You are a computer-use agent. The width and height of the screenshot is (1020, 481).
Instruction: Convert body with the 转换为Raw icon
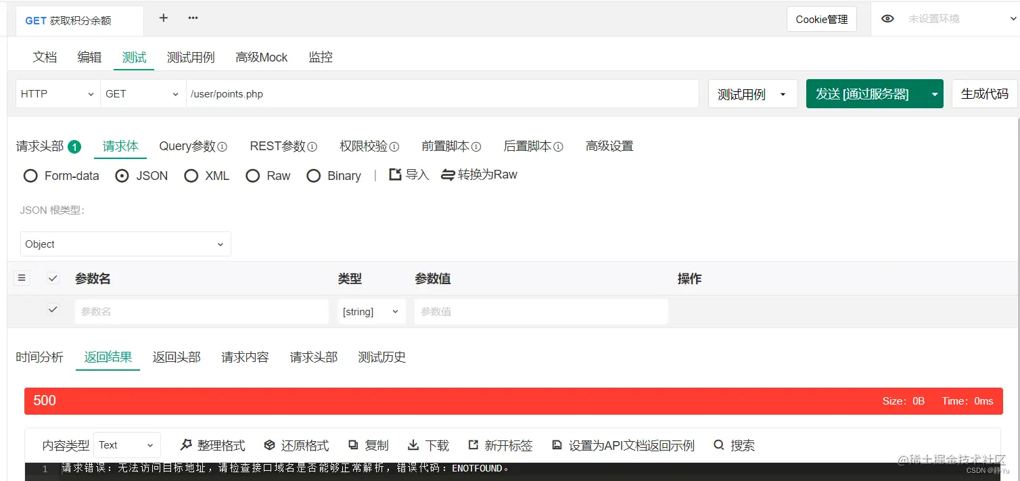[x=446, y=175]
